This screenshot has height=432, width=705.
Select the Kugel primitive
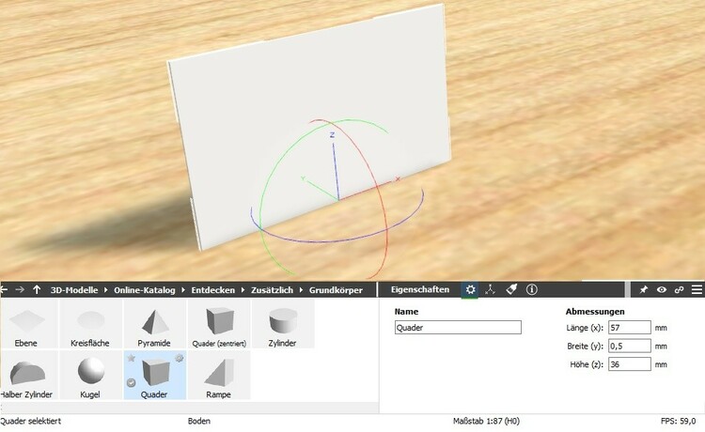pyautogui.click(x=90, y=376)
